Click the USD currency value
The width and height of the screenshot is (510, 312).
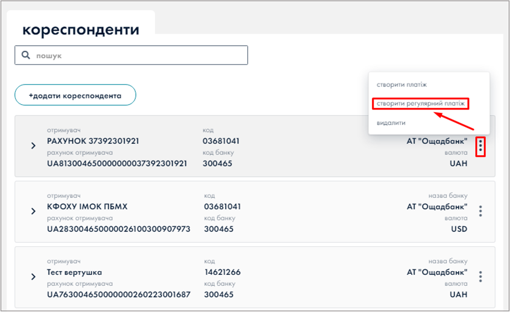pyautogui.click(x=459, y=229)
